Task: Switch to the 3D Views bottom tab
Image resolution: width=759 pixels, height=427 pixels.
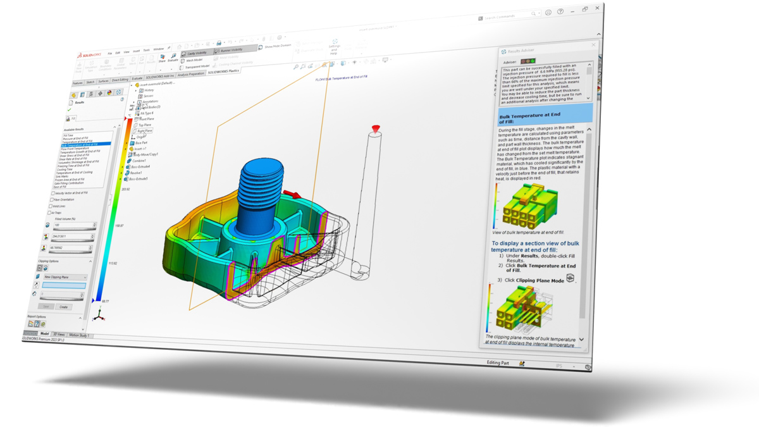Action: [x=59, y=335]
